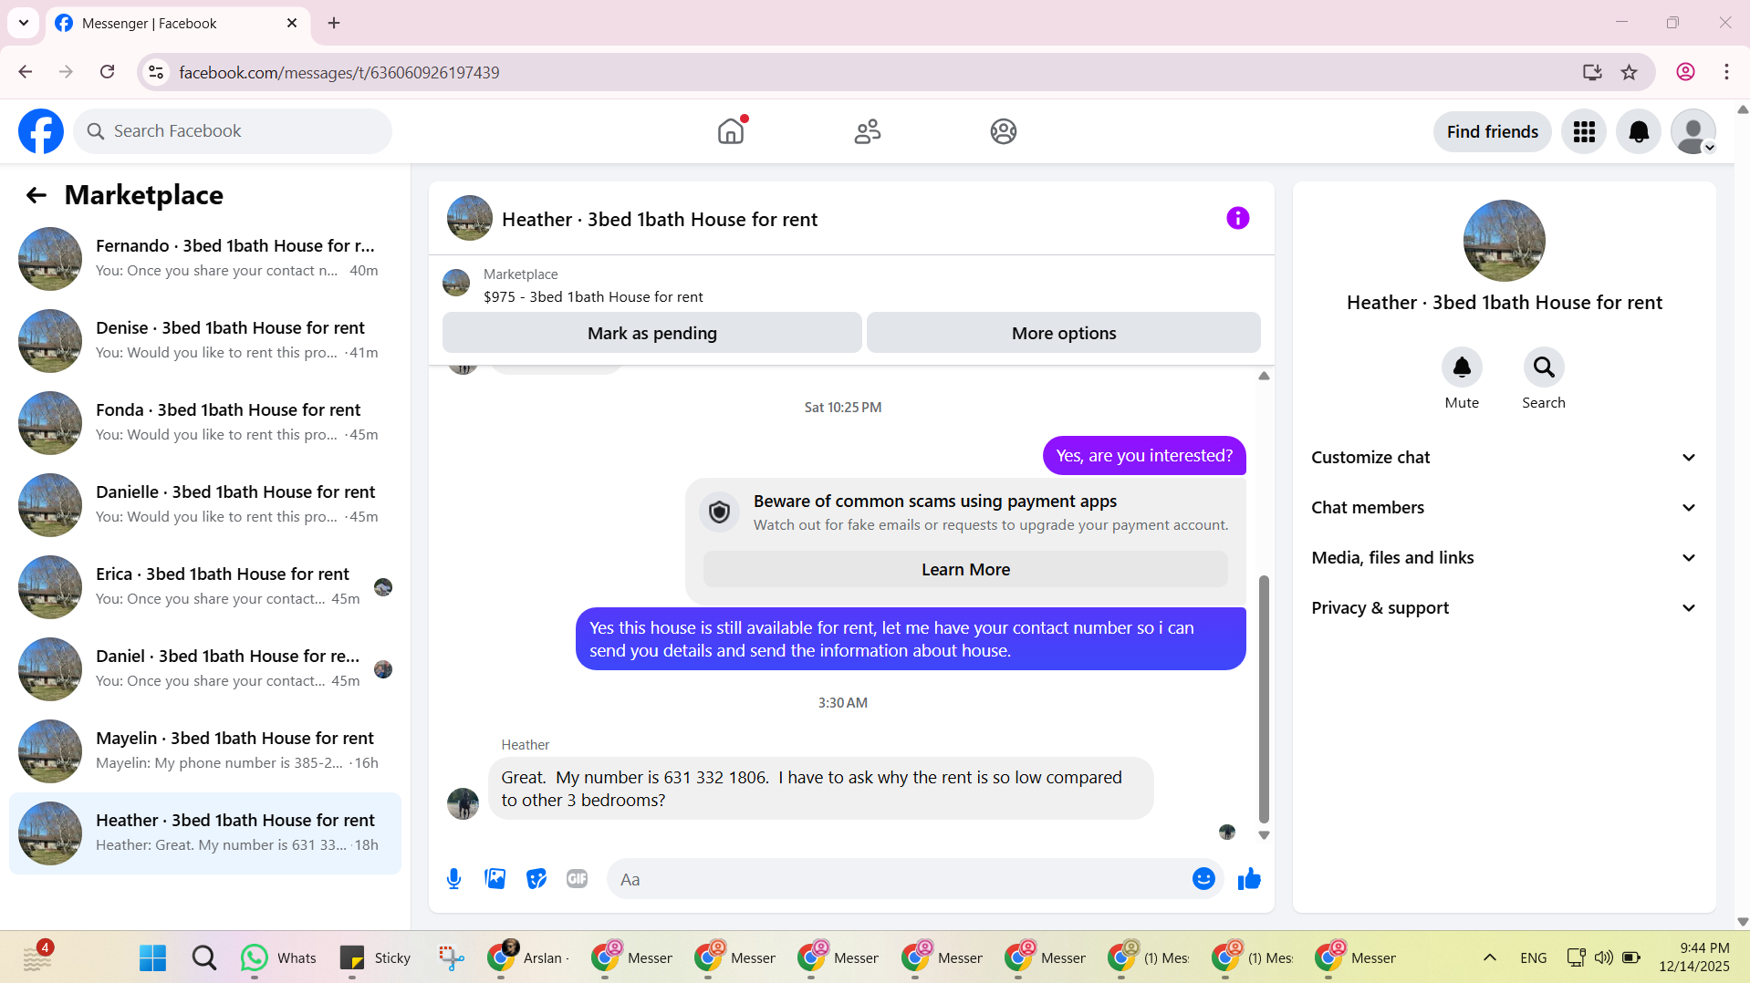Open the Windows Start menu
Viewport: 1750px width, 983px height.
pyautogui.click(x=152, y=957)
